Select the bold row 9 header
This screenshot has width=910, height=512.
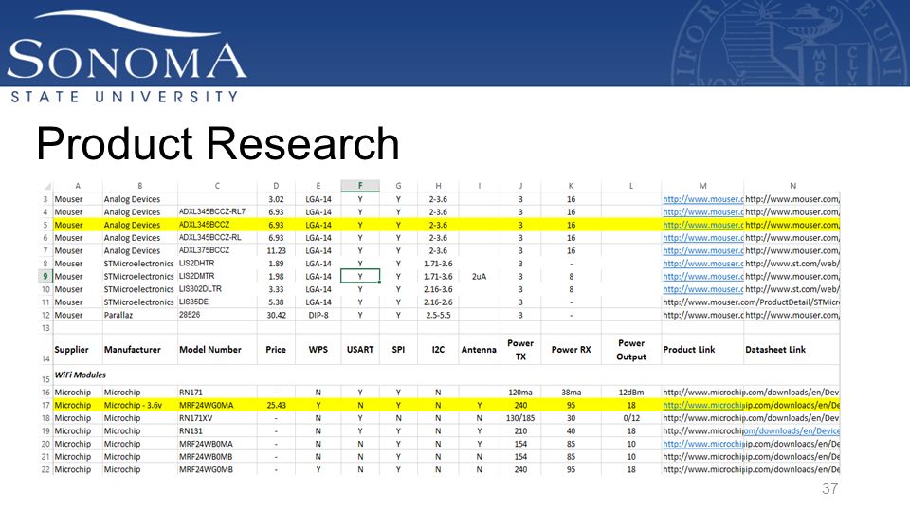(45, 276)
